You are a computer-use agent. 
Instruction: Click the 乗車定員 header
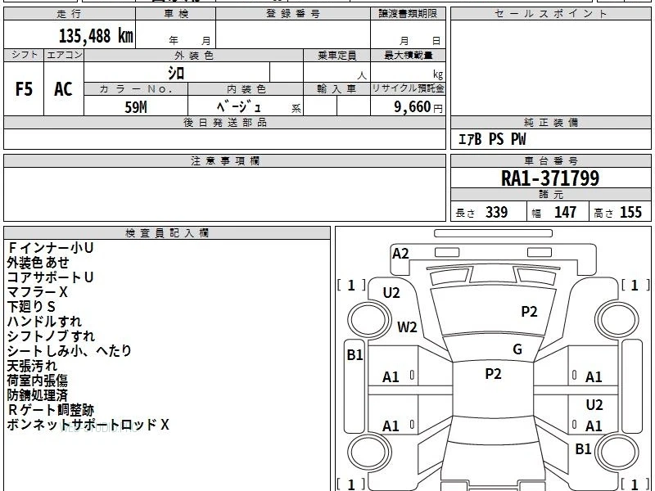tap(337, 56)
